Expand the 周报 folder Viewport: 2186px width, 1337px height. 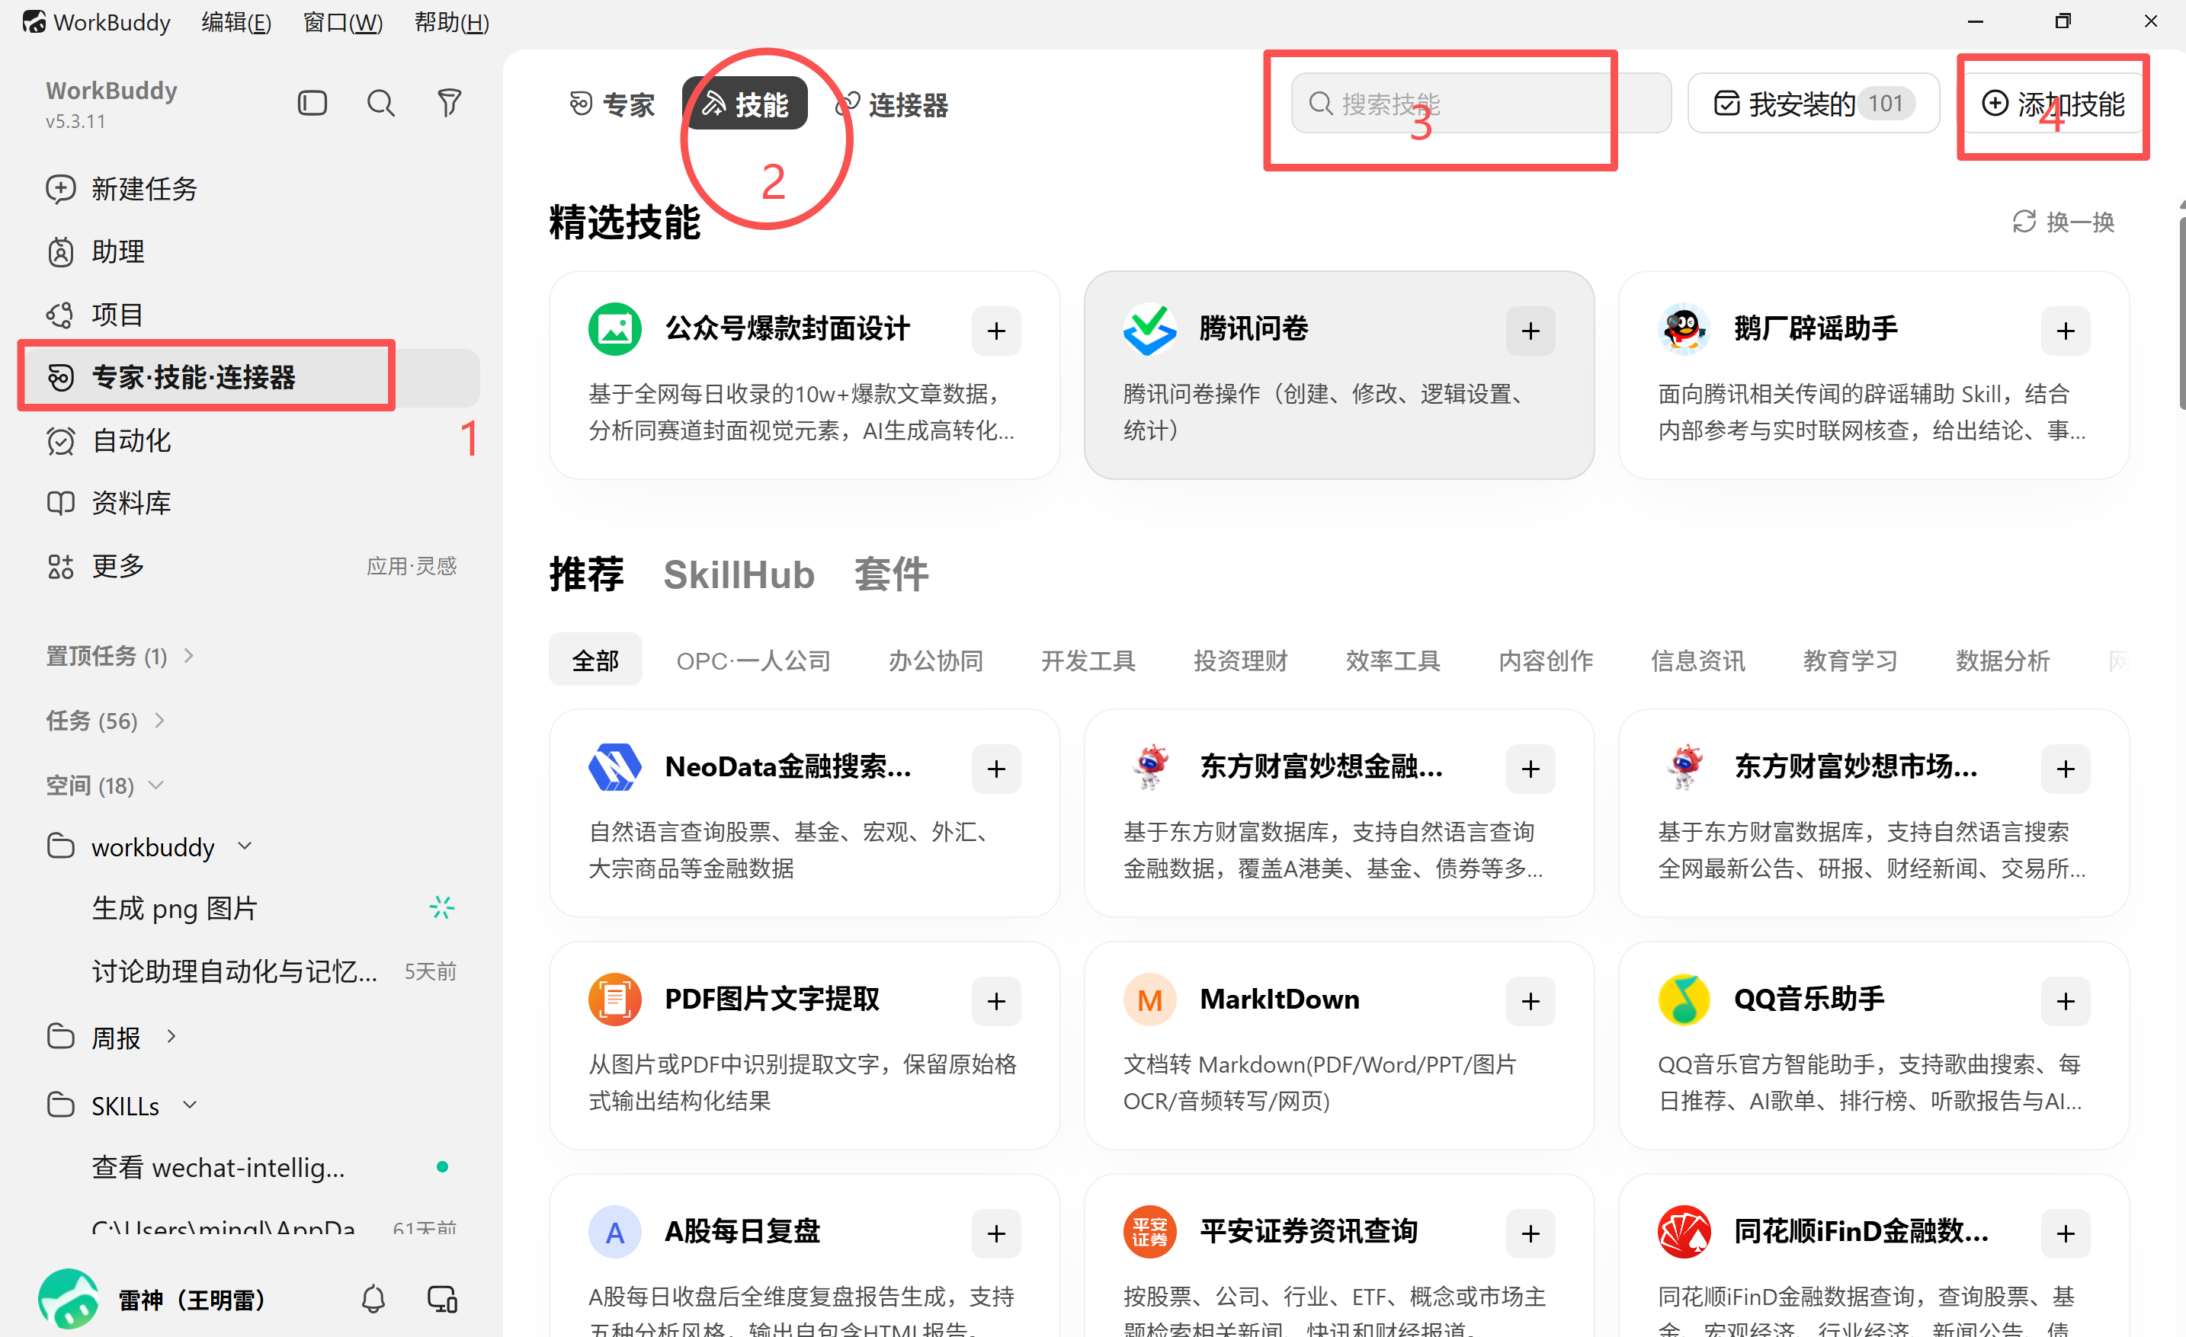(171, 1036)
